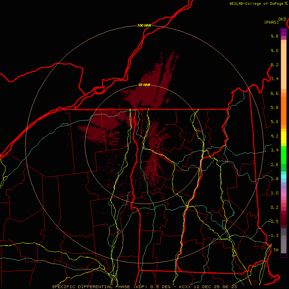The height and width of the screenshot is (289, 289).
Task: Click the DKD color scale label
Action: click(282, 19)
